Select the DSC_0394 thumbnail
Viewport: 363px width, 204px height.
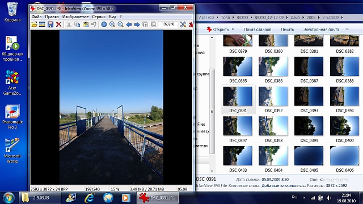[x=344, y=96]
